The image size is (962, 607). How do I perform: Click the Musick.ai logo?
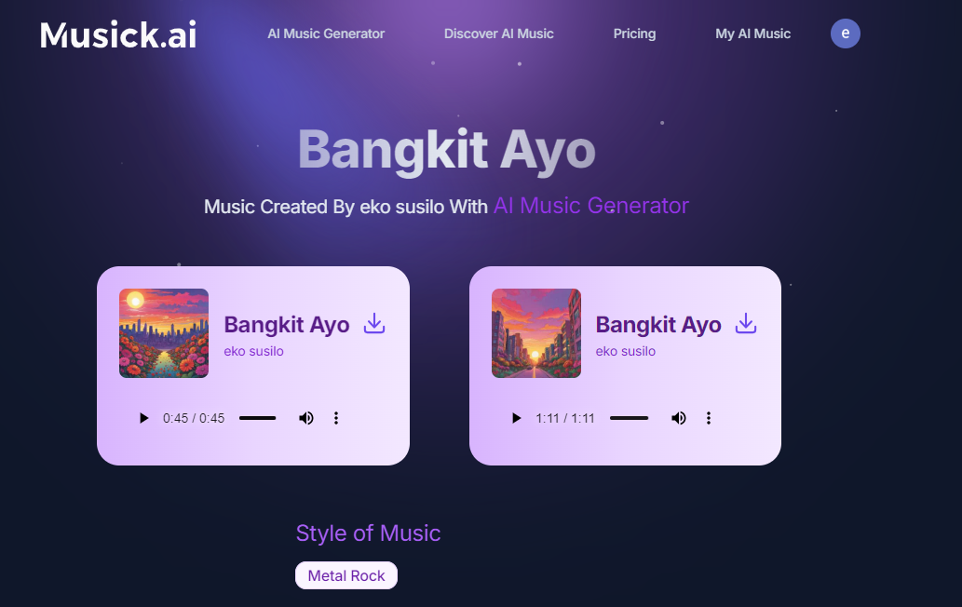118,34
